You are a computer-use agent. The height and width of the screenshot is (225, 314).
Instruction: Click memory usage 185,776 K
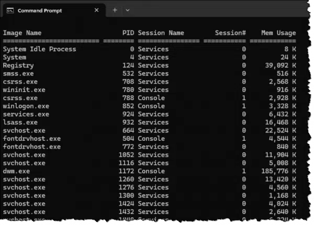278,171
